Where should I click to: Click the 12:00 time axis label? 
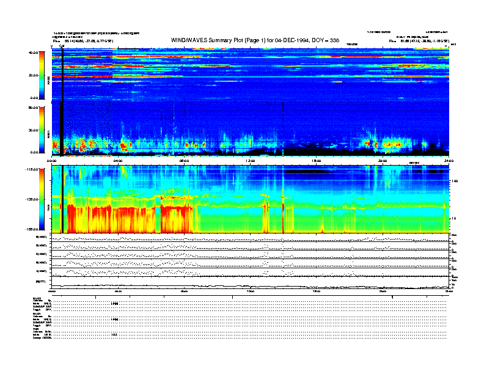point(251,161)
